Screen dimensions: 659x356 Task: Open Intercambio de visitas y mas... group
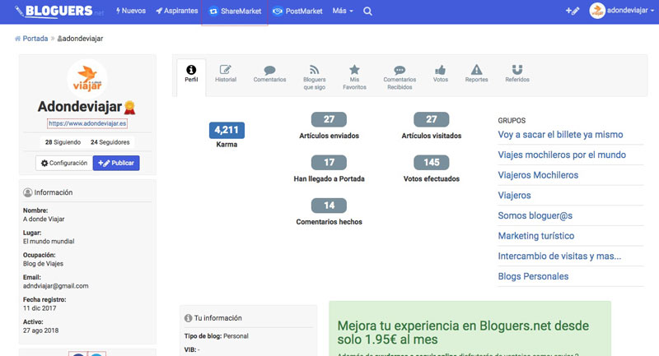pyautogui.click(x=559, y=256)
